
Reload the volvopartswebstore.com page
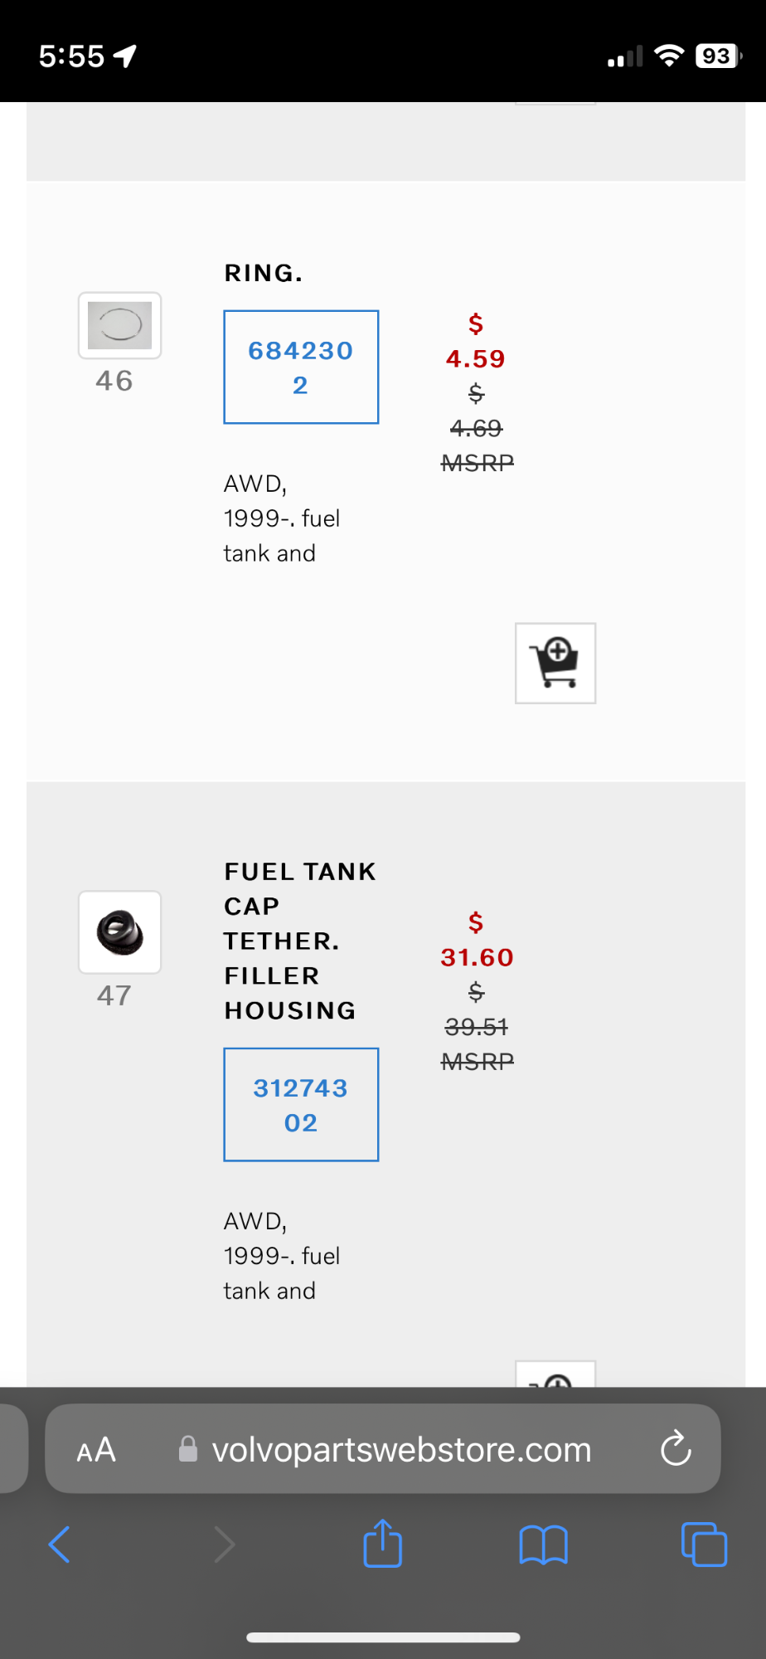(676, 1449)
